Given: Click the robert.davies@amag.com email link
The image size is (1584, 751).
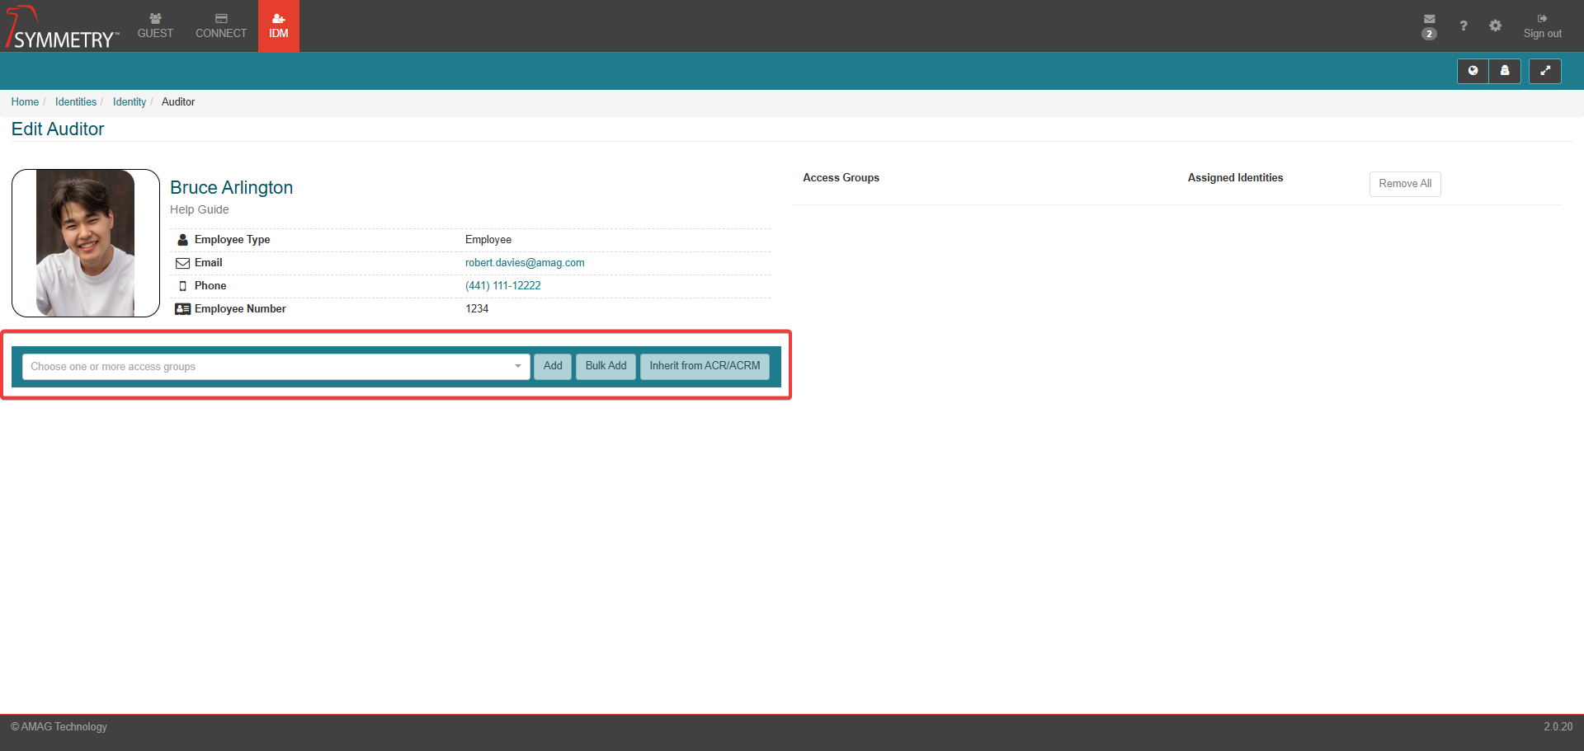Looking at the screenshot, I should click(525, 263).
